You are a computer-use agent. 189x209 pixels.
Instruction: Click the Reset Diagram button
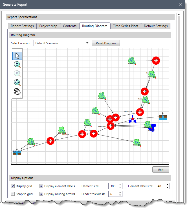[106, 43]
